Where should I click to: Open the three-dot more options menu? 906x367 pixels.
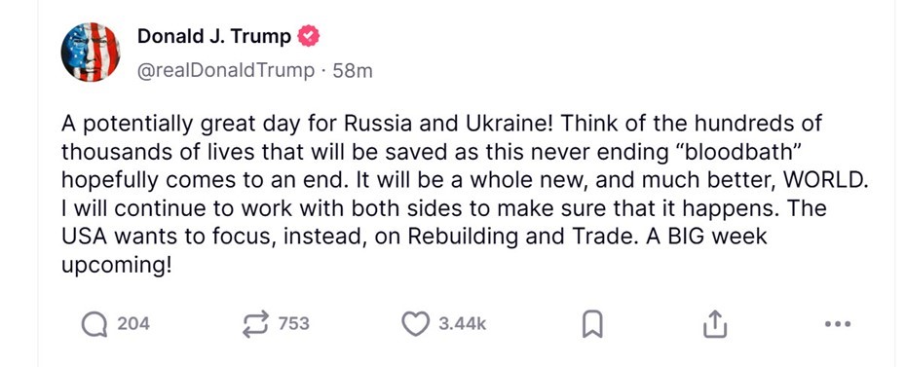(x=838, y=324)
